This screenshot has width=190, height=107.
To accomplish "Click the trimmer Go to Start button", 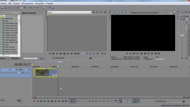I will point(68,53).
